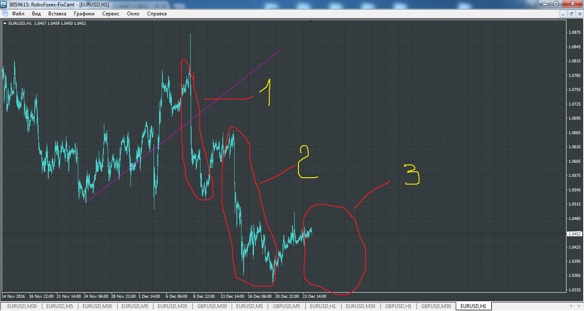
Task: Restore down the inner chart window
Action: click(572, 14)
